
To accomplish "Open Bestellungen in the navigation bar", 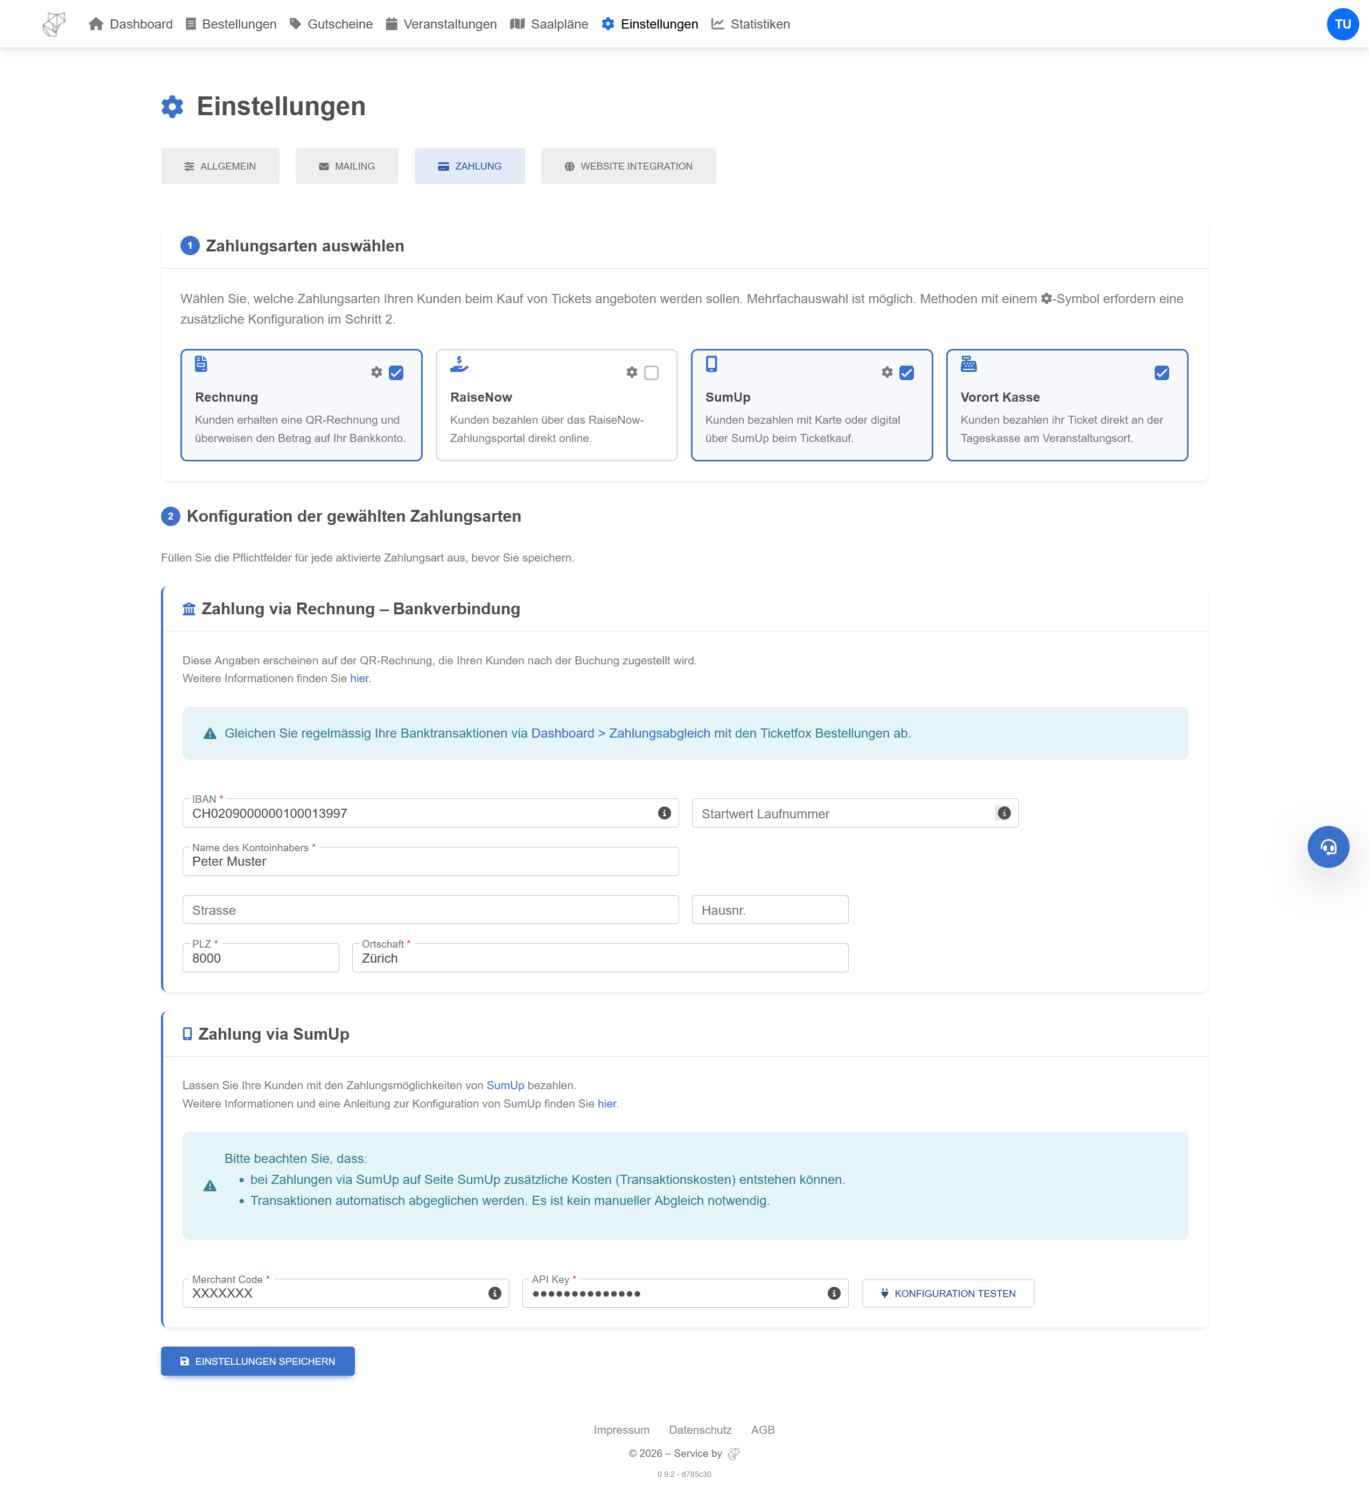I will pos(231,24).
